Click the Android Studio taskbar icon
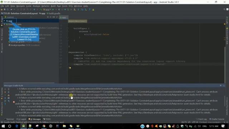Image resolution: width=229 pixels, height=129 pixels. click(24, 126)
